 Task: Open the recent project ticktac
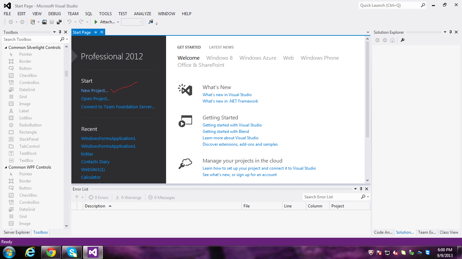pyautogui.click(x=87, y=154)
